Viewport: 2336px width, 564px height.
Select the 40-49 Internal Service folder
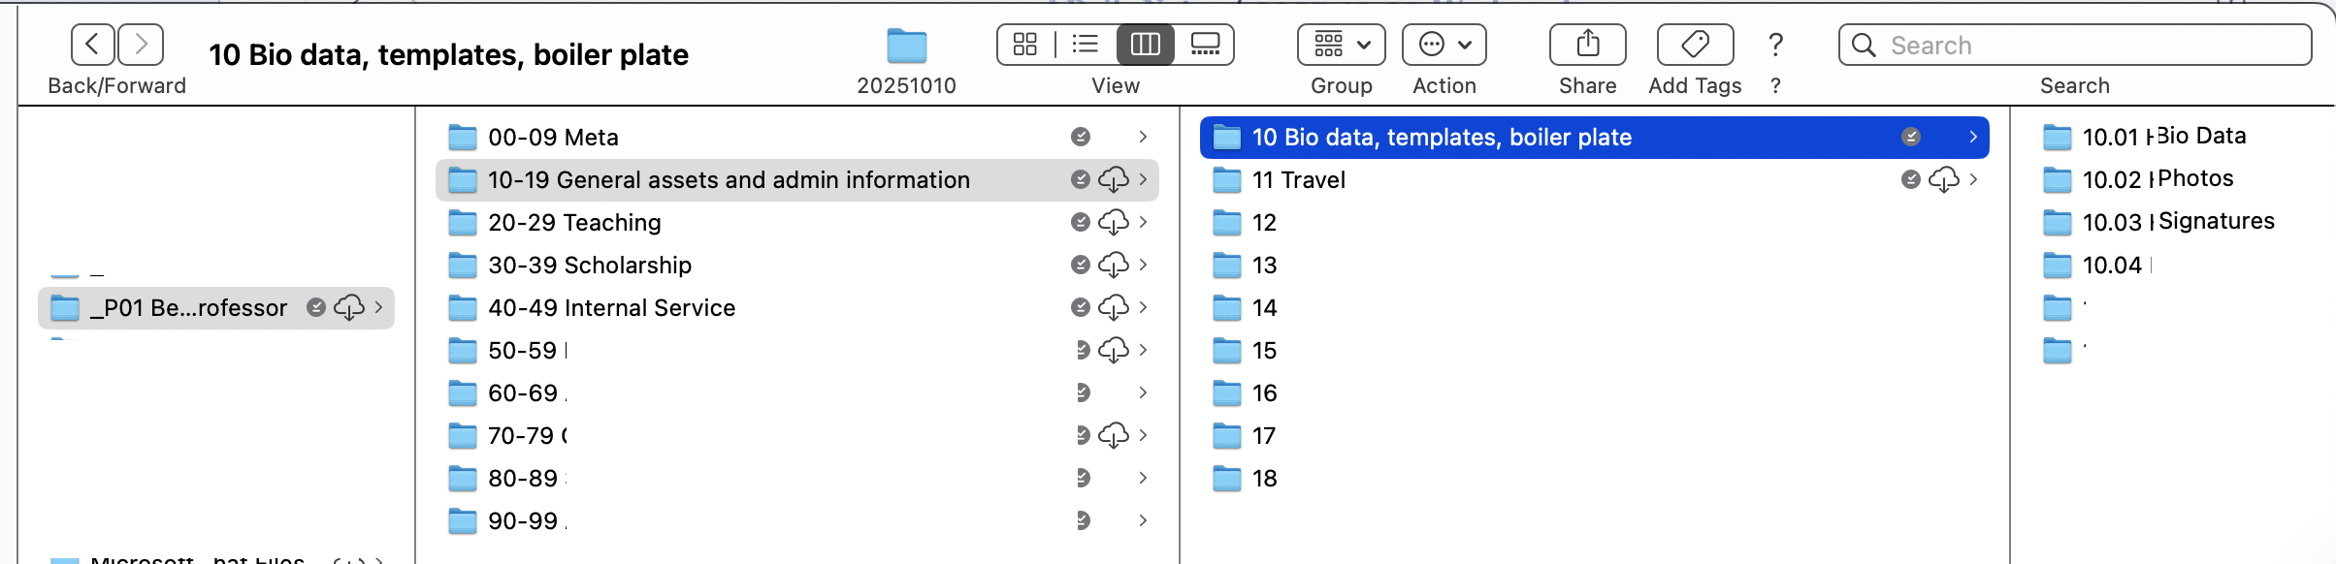[611, 307]
